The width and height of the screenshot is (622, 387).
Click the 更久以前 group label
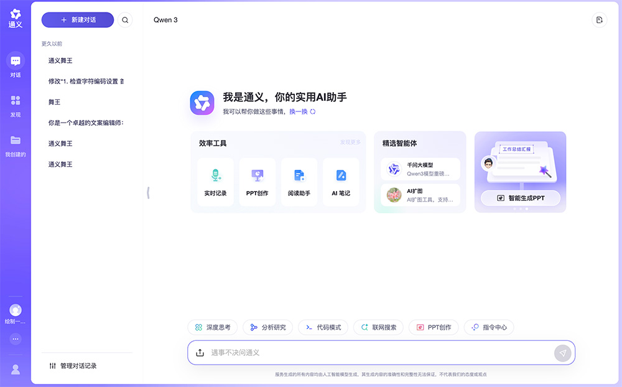click(52, 44)
